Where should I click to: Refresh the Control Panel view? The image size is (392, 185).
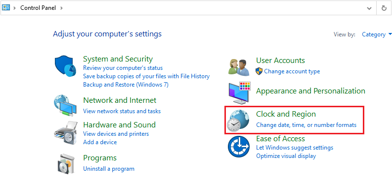[384, 8]
